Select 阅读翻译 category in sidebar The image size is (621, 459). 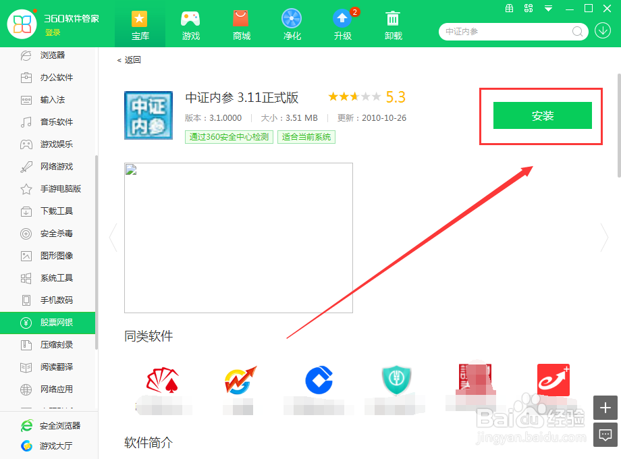click(47, 367)
